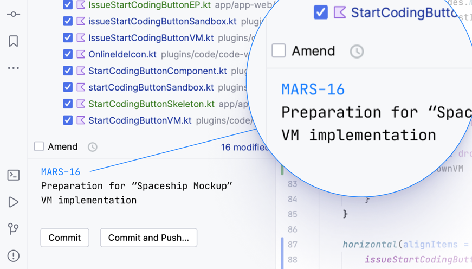The width and height of the screenshot is (472, 269).
Task: Open the Git tool window
Action: [14, 229]
